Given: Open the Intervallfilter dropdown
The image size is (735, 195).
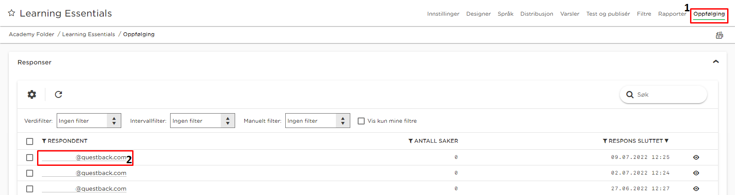Looking at the screenshot, I should pos(202,121).
